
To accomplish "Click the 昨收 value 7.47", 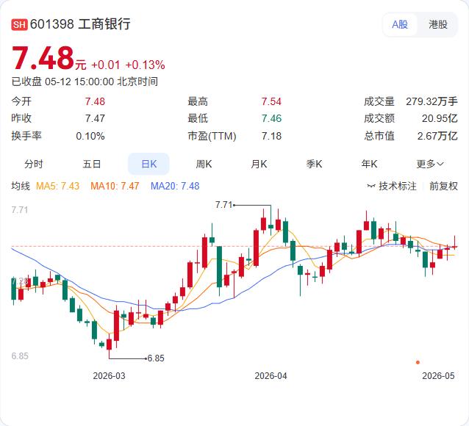I will (x=95, y=118).
